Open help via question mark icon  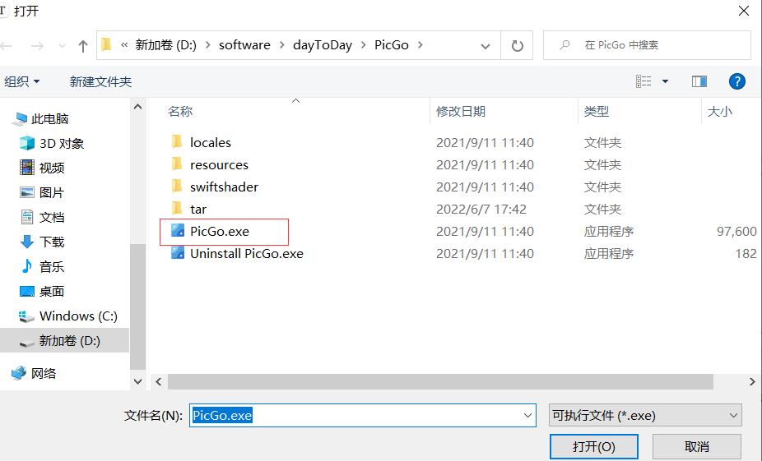point(736,81)
